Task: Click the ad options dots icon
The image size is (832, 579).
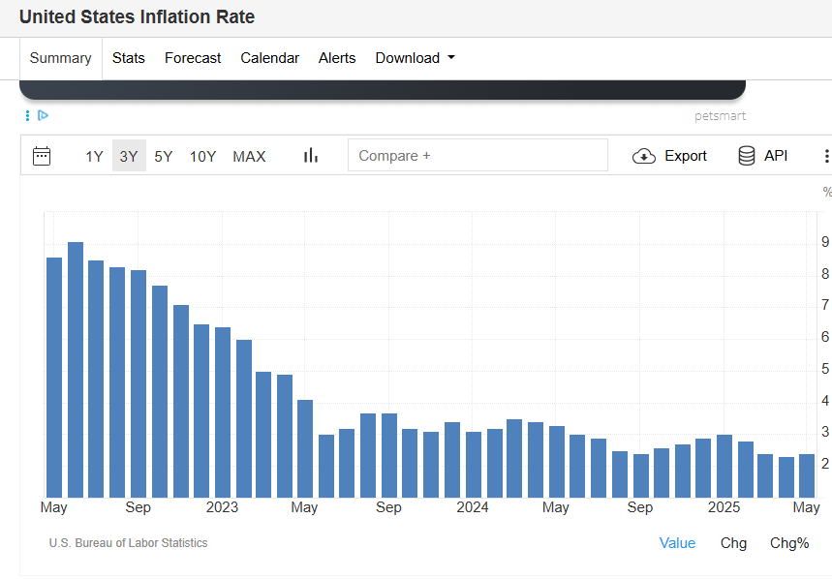Action: pyautogui.click(x=27, y=115)
